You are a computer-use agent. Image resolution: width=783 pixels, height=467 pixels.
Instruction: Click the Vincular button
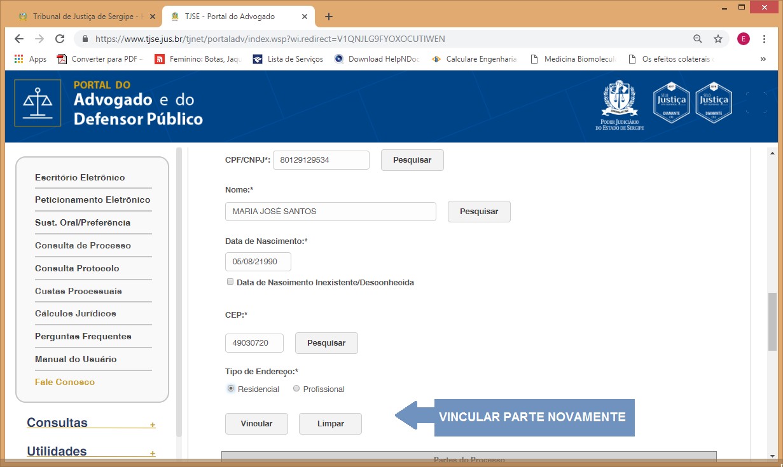256,424
